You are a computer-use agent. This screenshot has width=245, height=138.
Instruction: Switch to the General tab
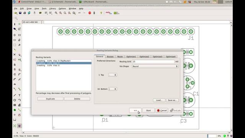point(100,56)
